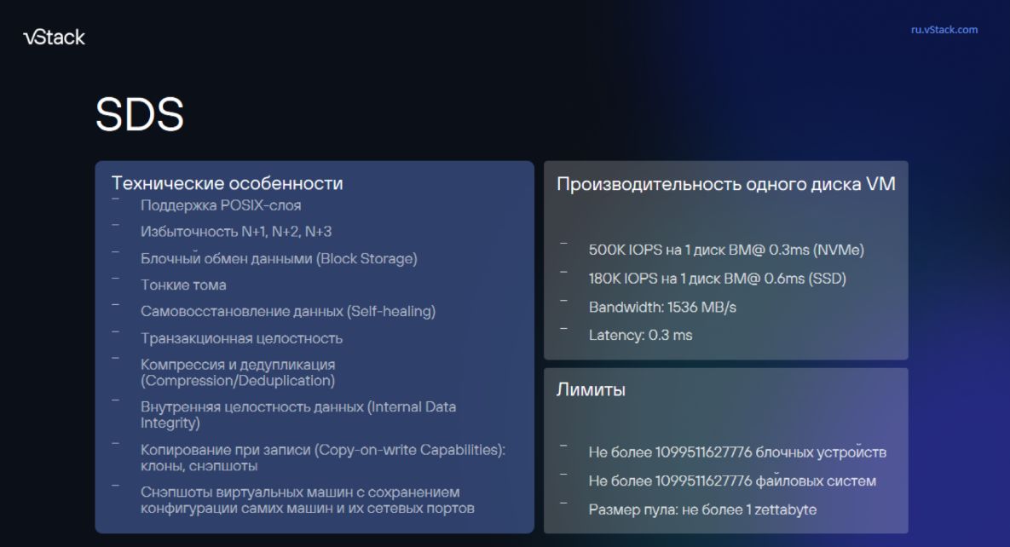Click 'Производительность одного диска VM' heading
Screen dimensions: 1010x547
726,184
